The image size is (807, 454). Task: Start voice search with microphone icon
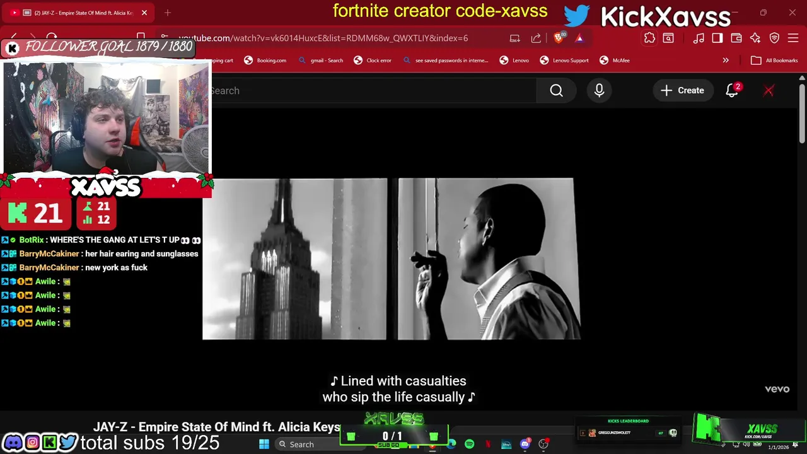point(599,91)
